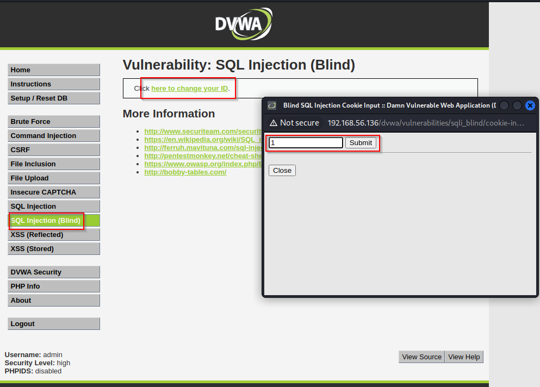Open the Brute Force vulnerability page
Image resolution: width=540 pixels, height=387 pixels.
coord(54,122)
